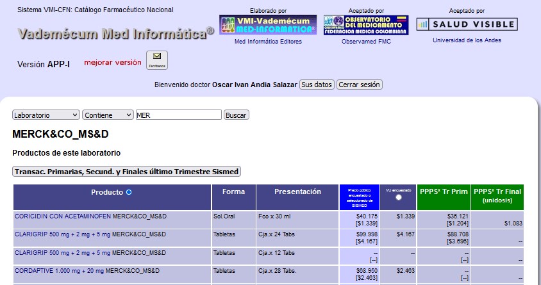Click the $88.708 Tr Prim value
The image size is (541, 285).
(458, 234)
